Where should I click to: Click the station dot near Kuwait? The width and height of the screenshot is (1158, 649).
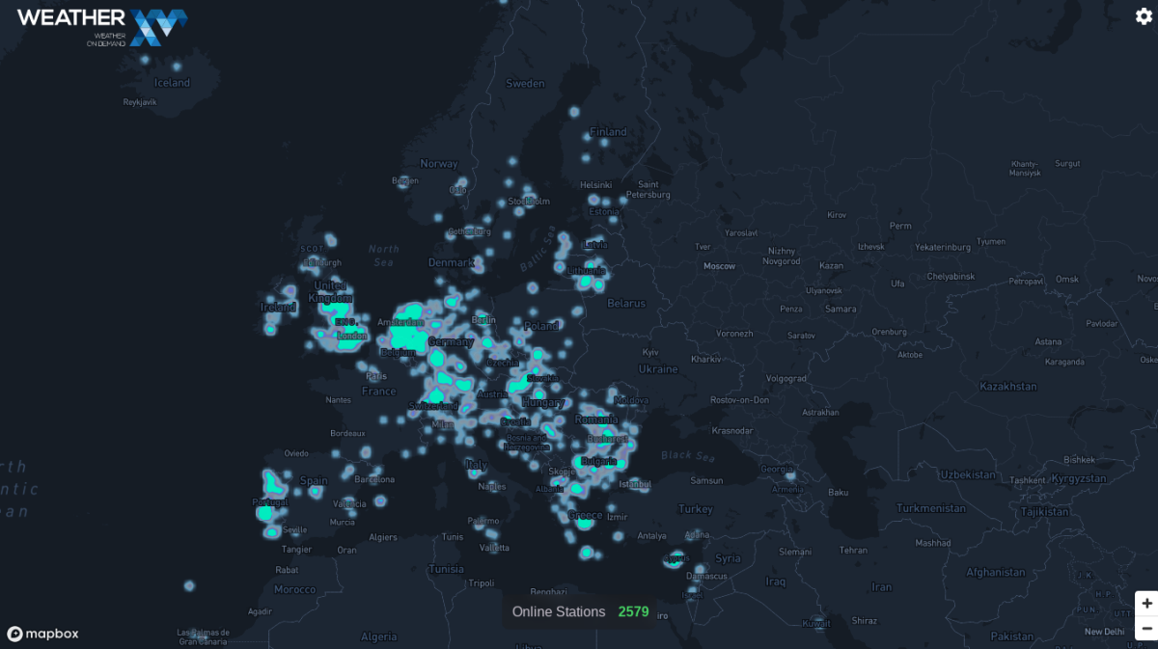tap(818, 622)
